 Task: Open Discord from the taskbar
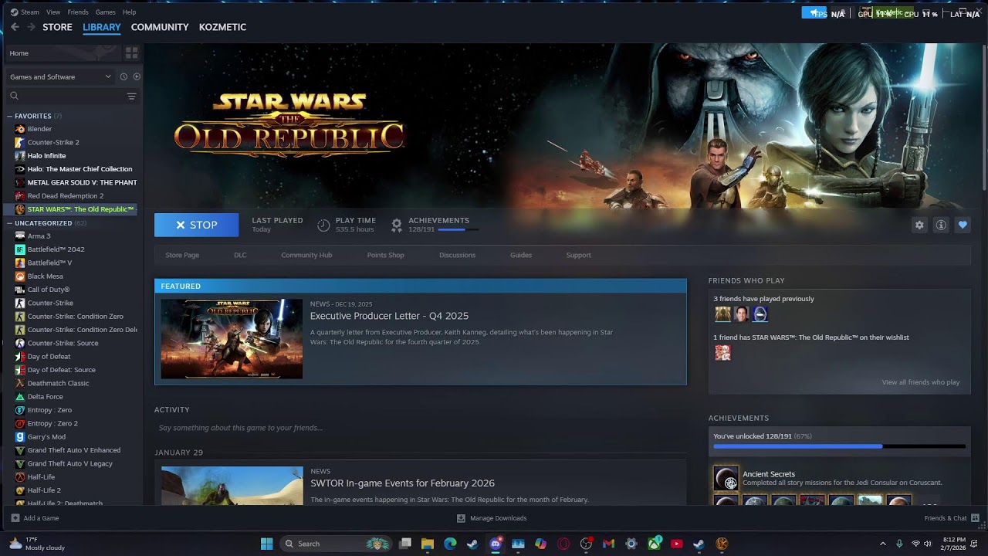(496, 544)
